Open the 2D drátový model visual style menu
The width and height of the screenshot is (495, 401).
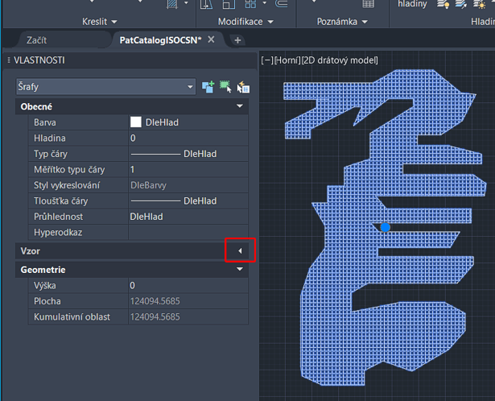339,60
